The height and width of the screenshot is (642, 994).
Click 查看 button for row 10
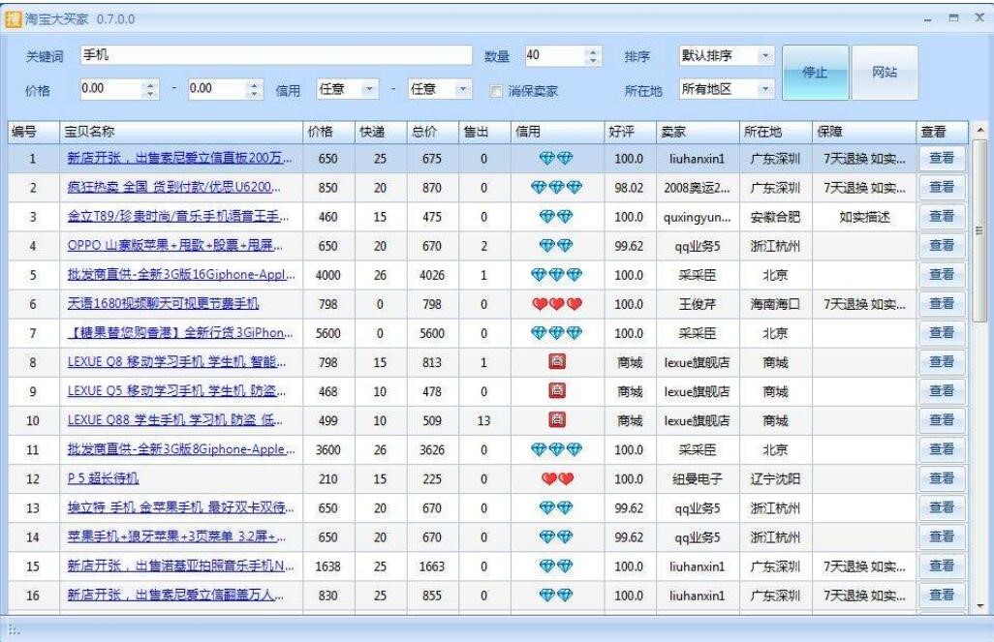point(942,420)
